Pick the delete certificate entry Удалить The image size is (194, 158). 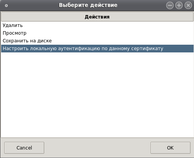(97, 25)
